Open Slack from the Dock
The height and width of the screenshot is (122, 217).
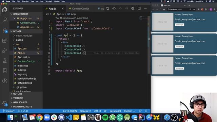pos(54,118)
